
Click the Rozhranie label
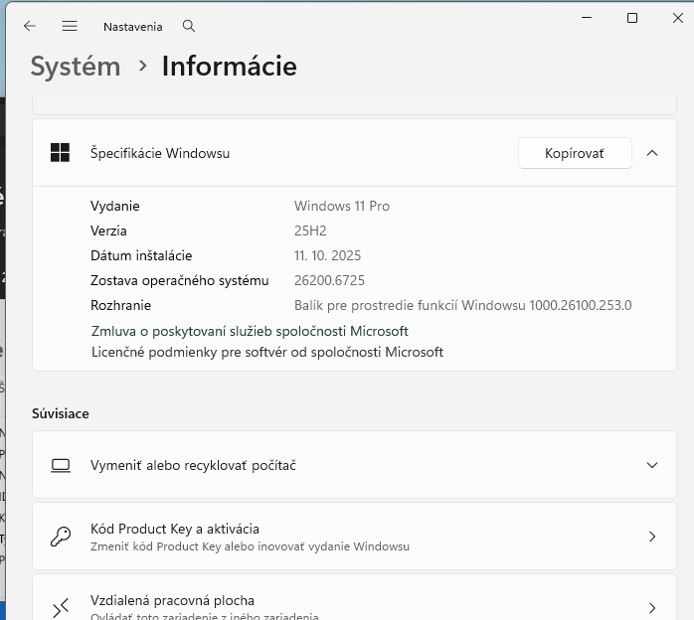(x=120, y=305)
